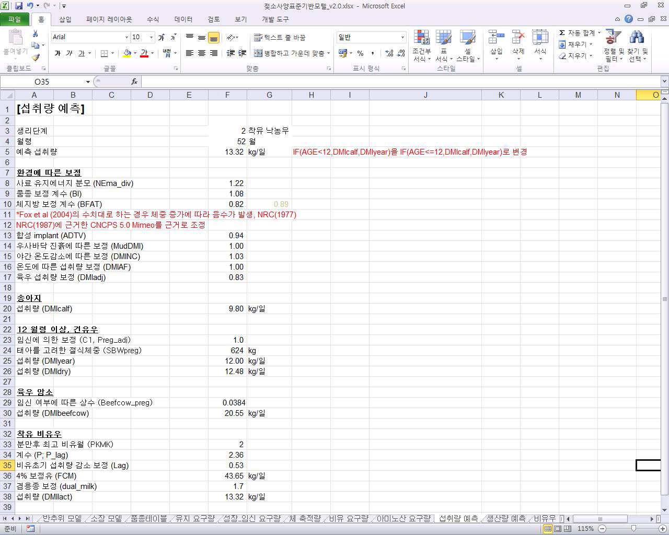Open the 파일 file tab
669x535 pixels.
pos(15,19)
